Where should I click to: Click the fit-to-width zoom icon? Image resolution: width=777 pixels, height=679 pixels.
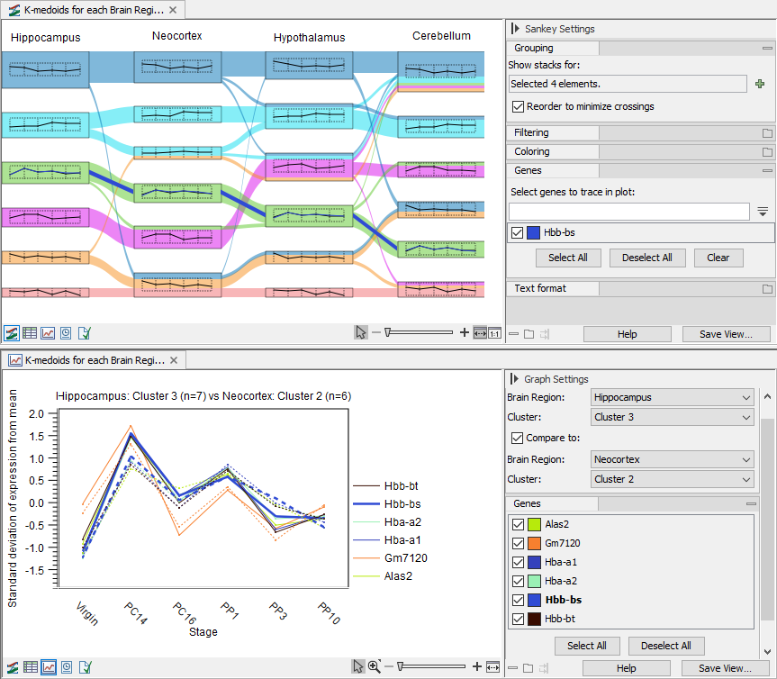click(480, 331)
